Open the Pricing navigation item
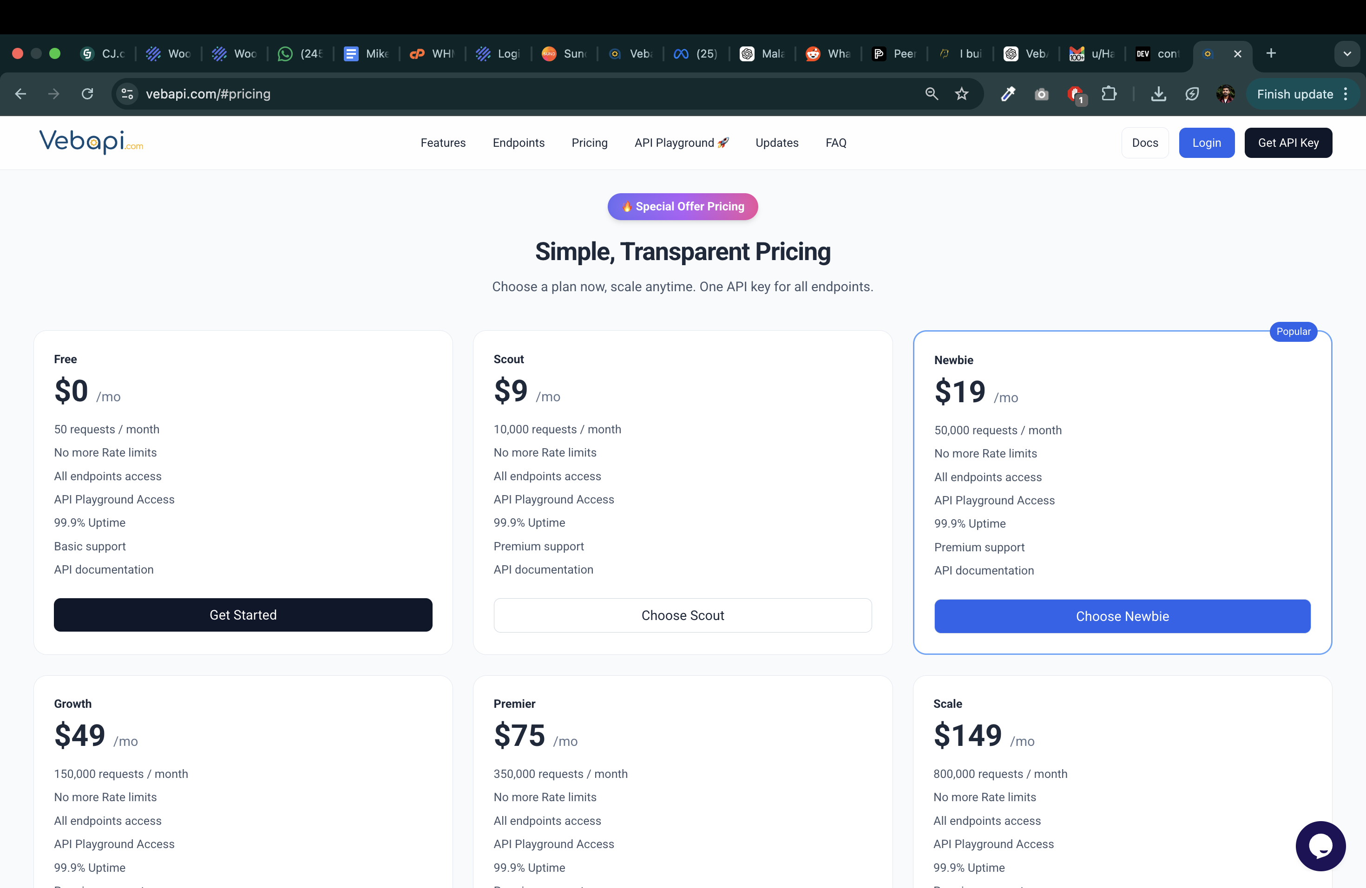The height and width of the screenshot is (888, 1366). point(589,143)
